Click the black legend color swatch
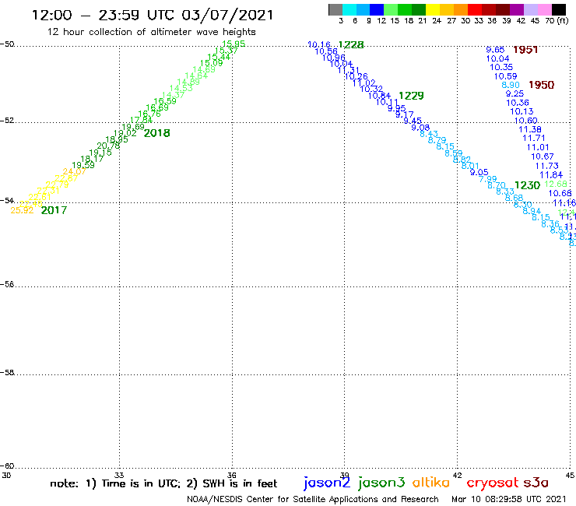 point(558,9)
